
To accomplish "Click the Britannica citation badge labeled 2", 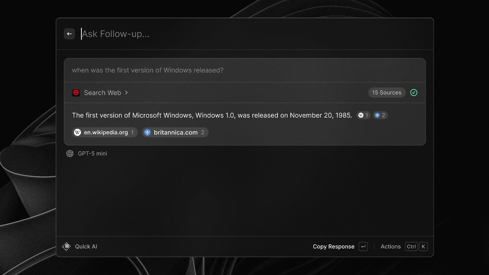I will pyautogui.click(x=380, y=115).
